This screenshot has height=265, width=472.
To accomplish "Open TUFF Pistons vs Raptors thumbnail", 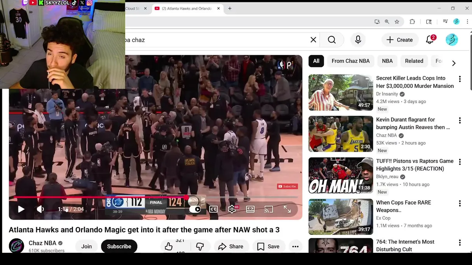I will [341, 176].
